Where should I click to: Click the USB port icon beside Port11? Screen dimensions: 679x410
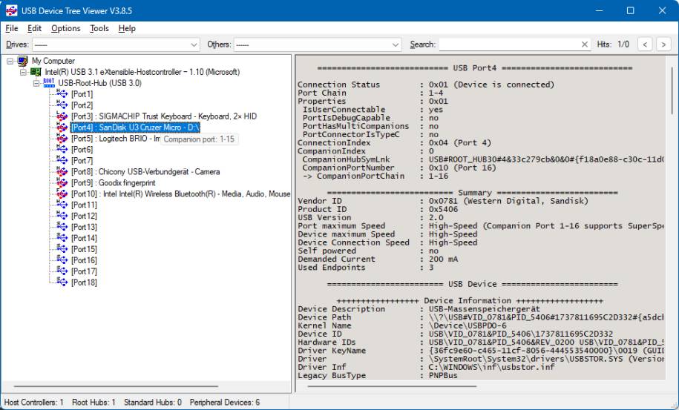(62, 205)
